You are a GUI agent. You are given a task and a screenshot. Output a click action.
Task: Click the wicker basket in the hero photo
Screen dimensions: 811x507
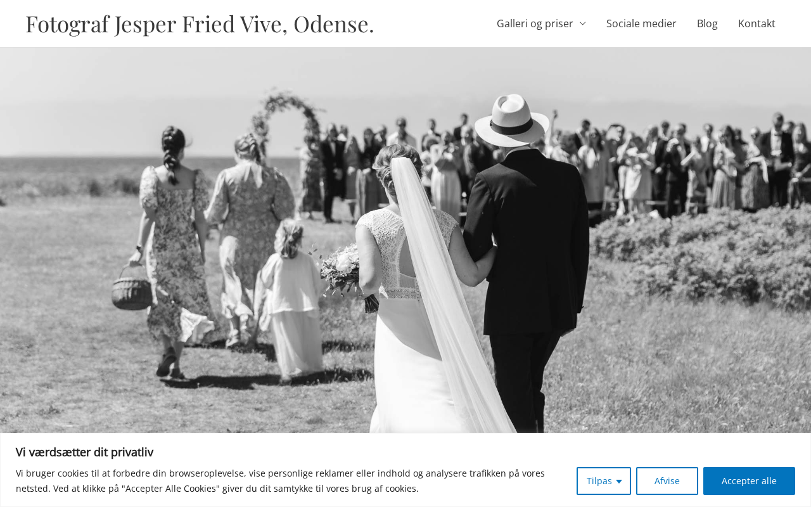(x=132, y=288)
